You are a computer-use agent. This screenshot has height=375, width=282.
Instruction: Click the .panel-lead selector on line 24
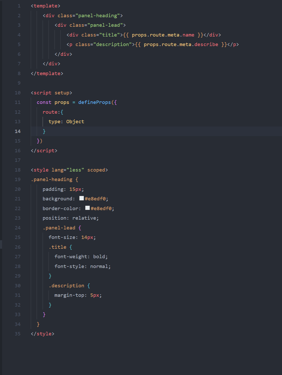(x=59, y=228)
